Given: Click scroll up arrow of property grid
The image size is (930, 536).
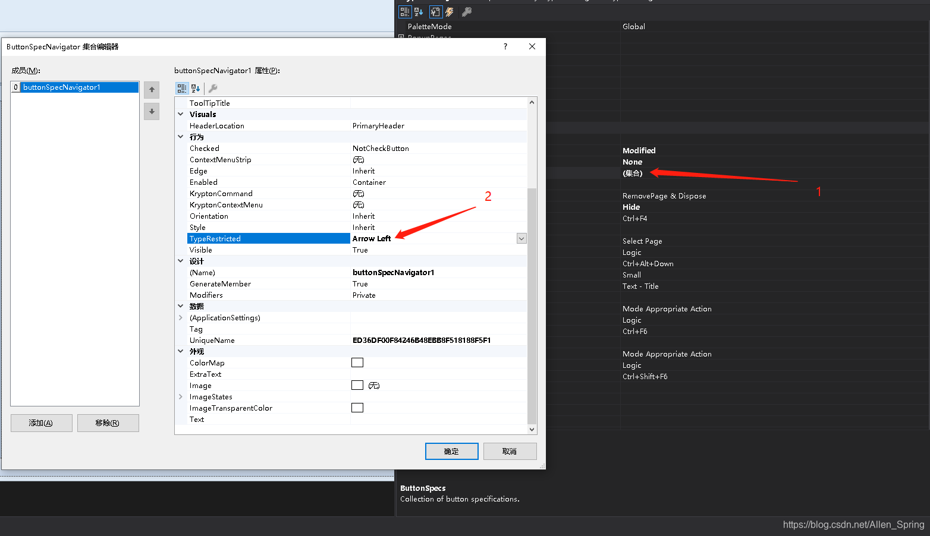Looking at the screenshot, I should (532, 102).
